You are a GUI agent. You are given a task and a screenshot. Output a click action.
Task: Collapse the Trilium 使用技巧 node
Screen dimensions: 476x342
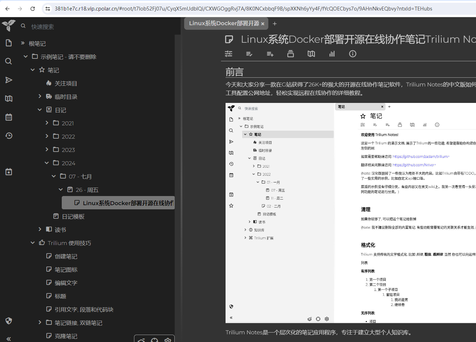click(33, 243)
